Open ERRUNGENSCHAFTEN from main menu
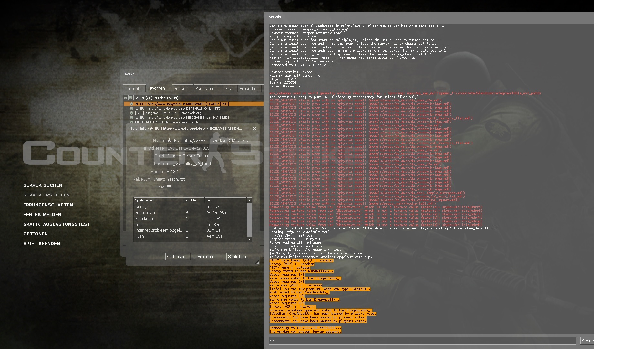Image resolution: width=620 pixels, height=349 pixels. pos(48,205)
